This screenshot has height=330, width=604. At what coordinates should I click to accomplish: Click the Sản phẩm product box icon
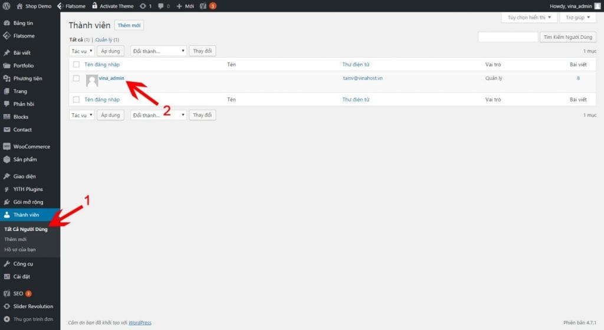[x=6, y=159]
